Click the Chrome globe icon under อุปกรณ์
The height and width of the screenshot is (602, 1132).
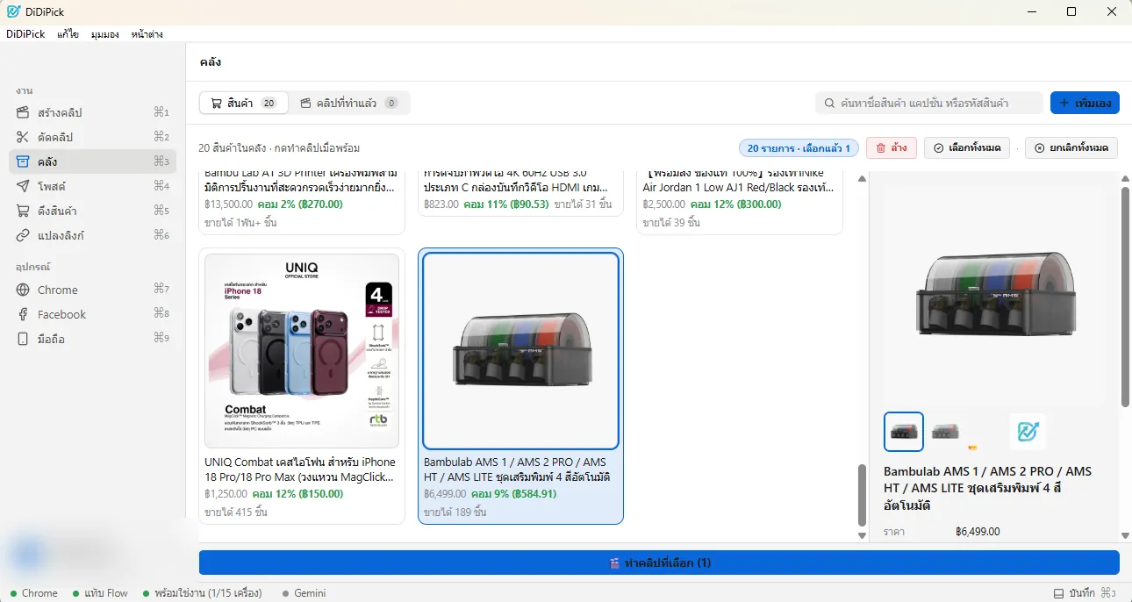click(23, 290)
